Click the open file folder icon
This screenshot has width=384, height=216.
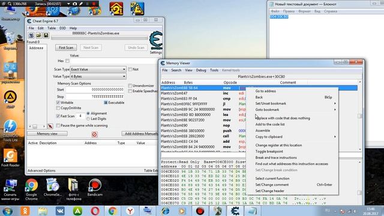38,35
